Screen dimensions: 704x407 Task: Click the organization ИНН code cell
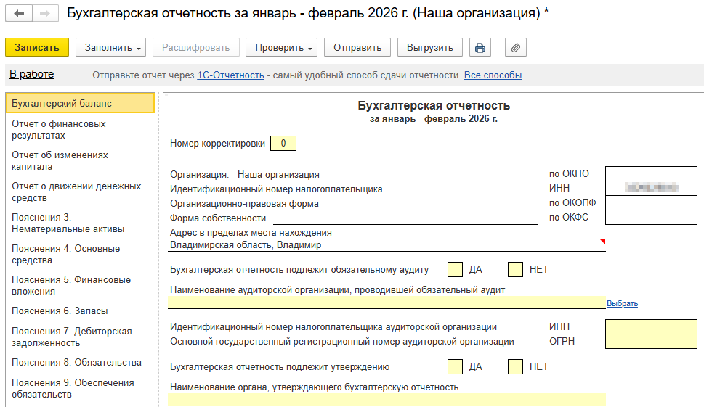[x=651, y=188]
